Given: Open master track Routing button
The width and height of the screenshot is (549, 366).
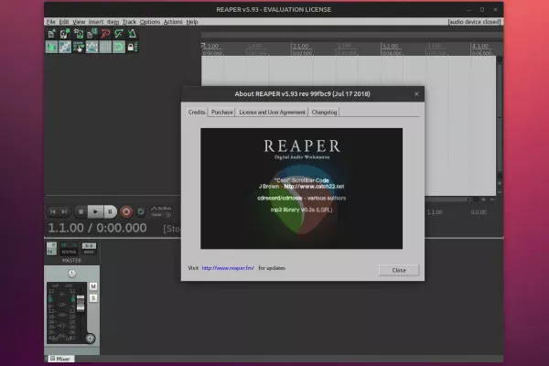Looking at the screenshot, I should tap(69, 248).
